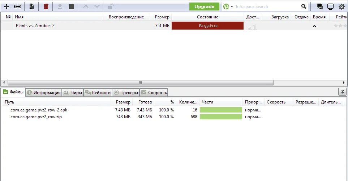
Task: Click the green Upgrade button
Action: click(x=205, y=6)
